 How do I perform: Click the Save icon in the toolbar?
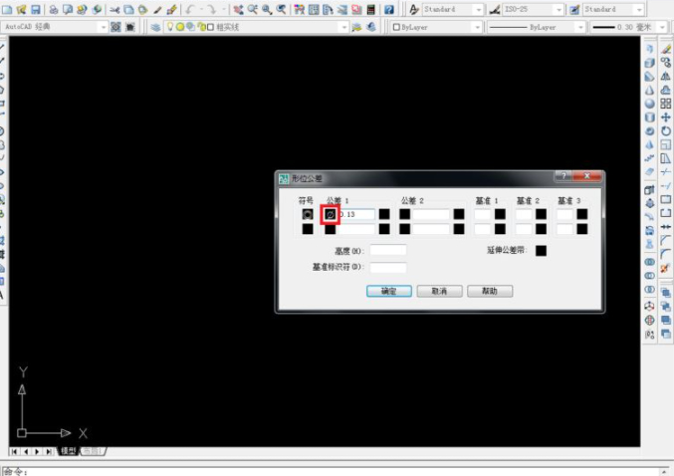point(36,9)
